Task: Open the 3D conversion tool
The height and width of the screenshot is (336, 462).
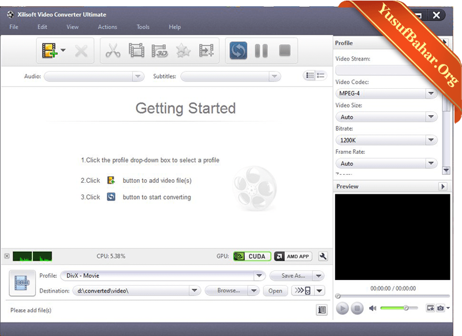Action: pos(159,51)
